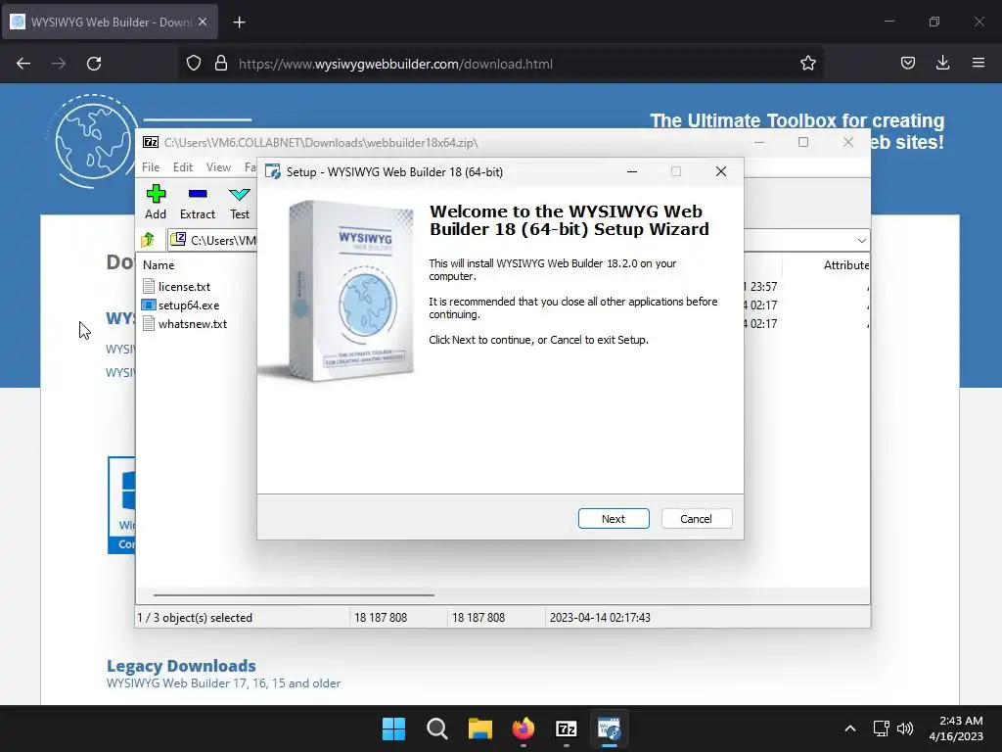
Task: Open File Explorer from the taskbar
Action: 479,728
